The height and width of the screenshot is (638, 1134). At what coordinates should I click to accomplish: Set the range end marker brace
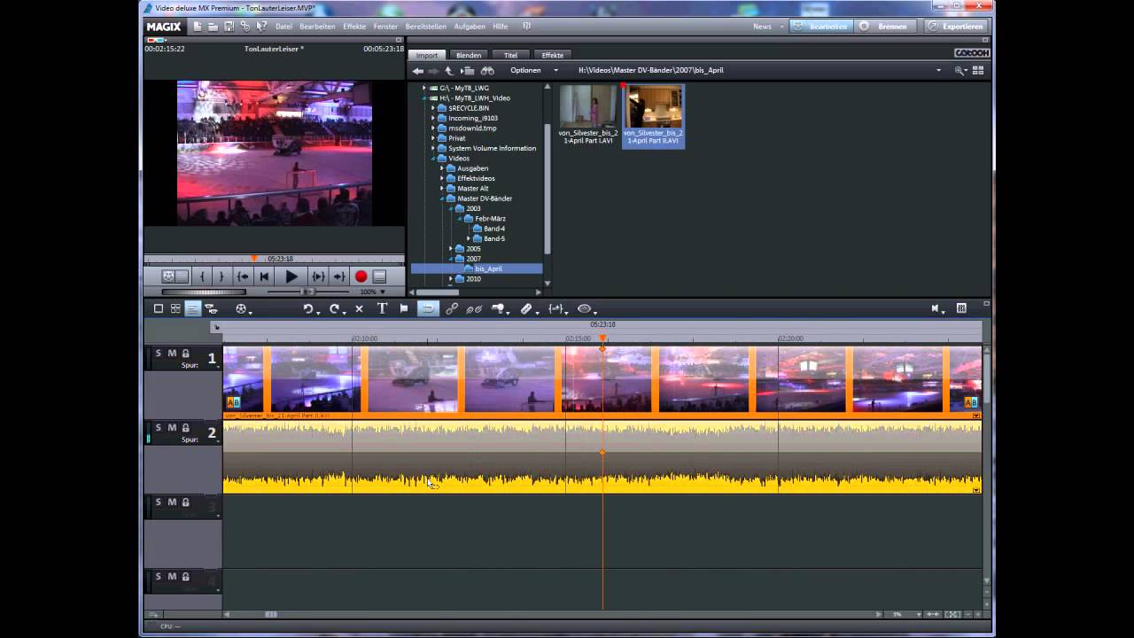pos(221,276)
